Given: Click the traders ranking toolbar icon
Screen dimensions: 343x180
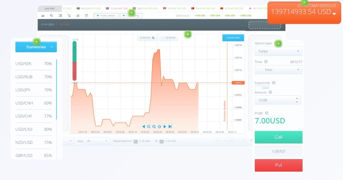Looking at the screenshot, I should [69, 16].
